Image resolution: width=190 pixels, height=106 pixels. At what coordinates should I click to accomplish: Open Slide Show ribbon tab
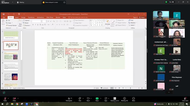coord(50,17)
